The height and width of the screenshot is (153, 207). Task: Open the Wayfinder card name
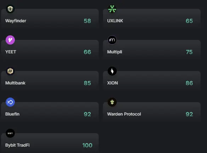pos(16,21)
